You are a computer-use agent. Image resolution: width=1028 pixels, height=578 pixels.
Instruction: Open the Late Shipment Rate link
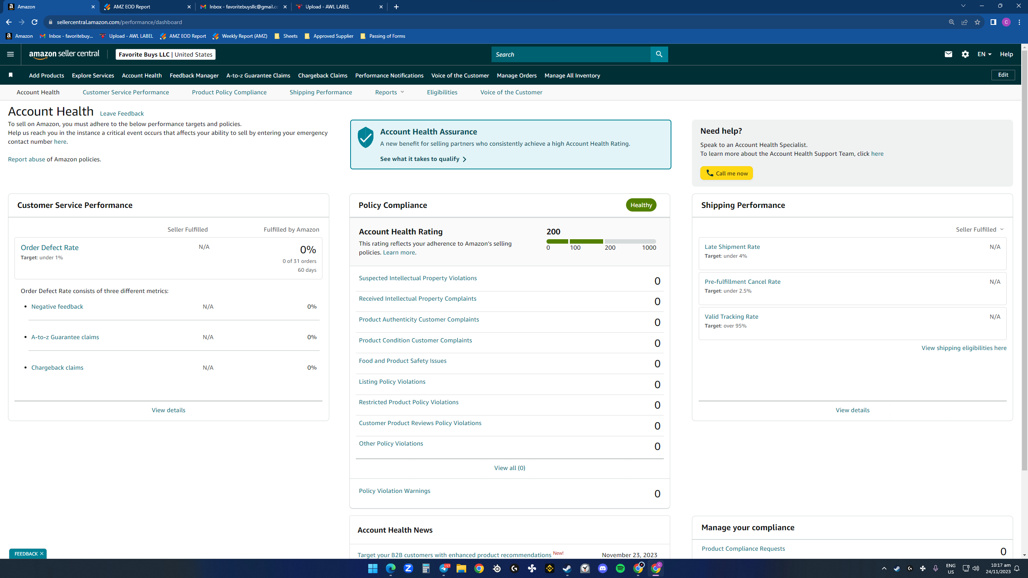[732, 247]
